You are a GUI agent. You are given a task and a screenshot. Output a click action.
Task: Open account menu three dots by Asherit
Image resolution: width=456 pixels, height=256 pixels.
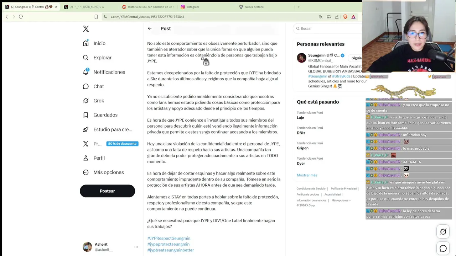click(136, 247)
